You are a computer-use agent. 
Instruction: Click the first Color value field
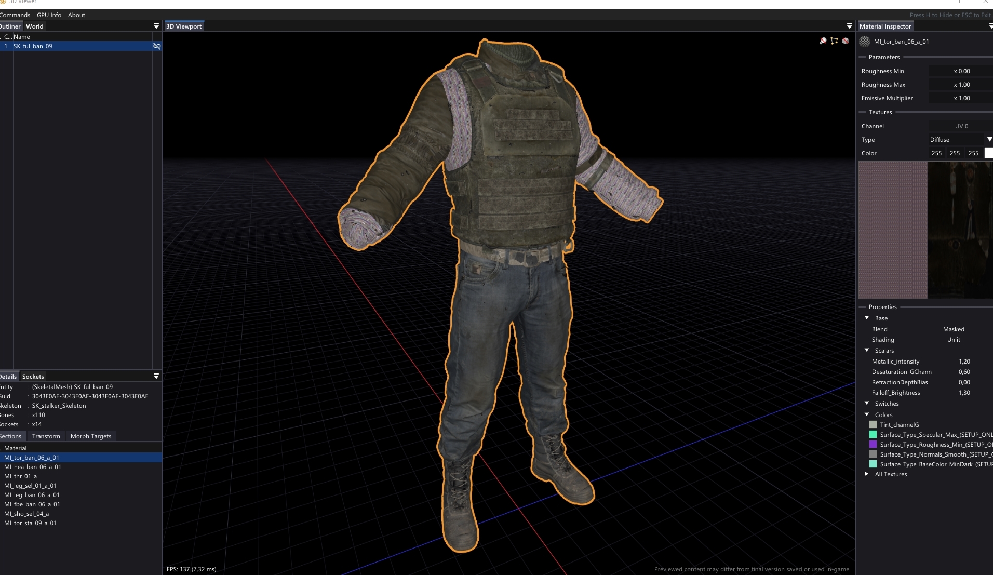[936, 153]
